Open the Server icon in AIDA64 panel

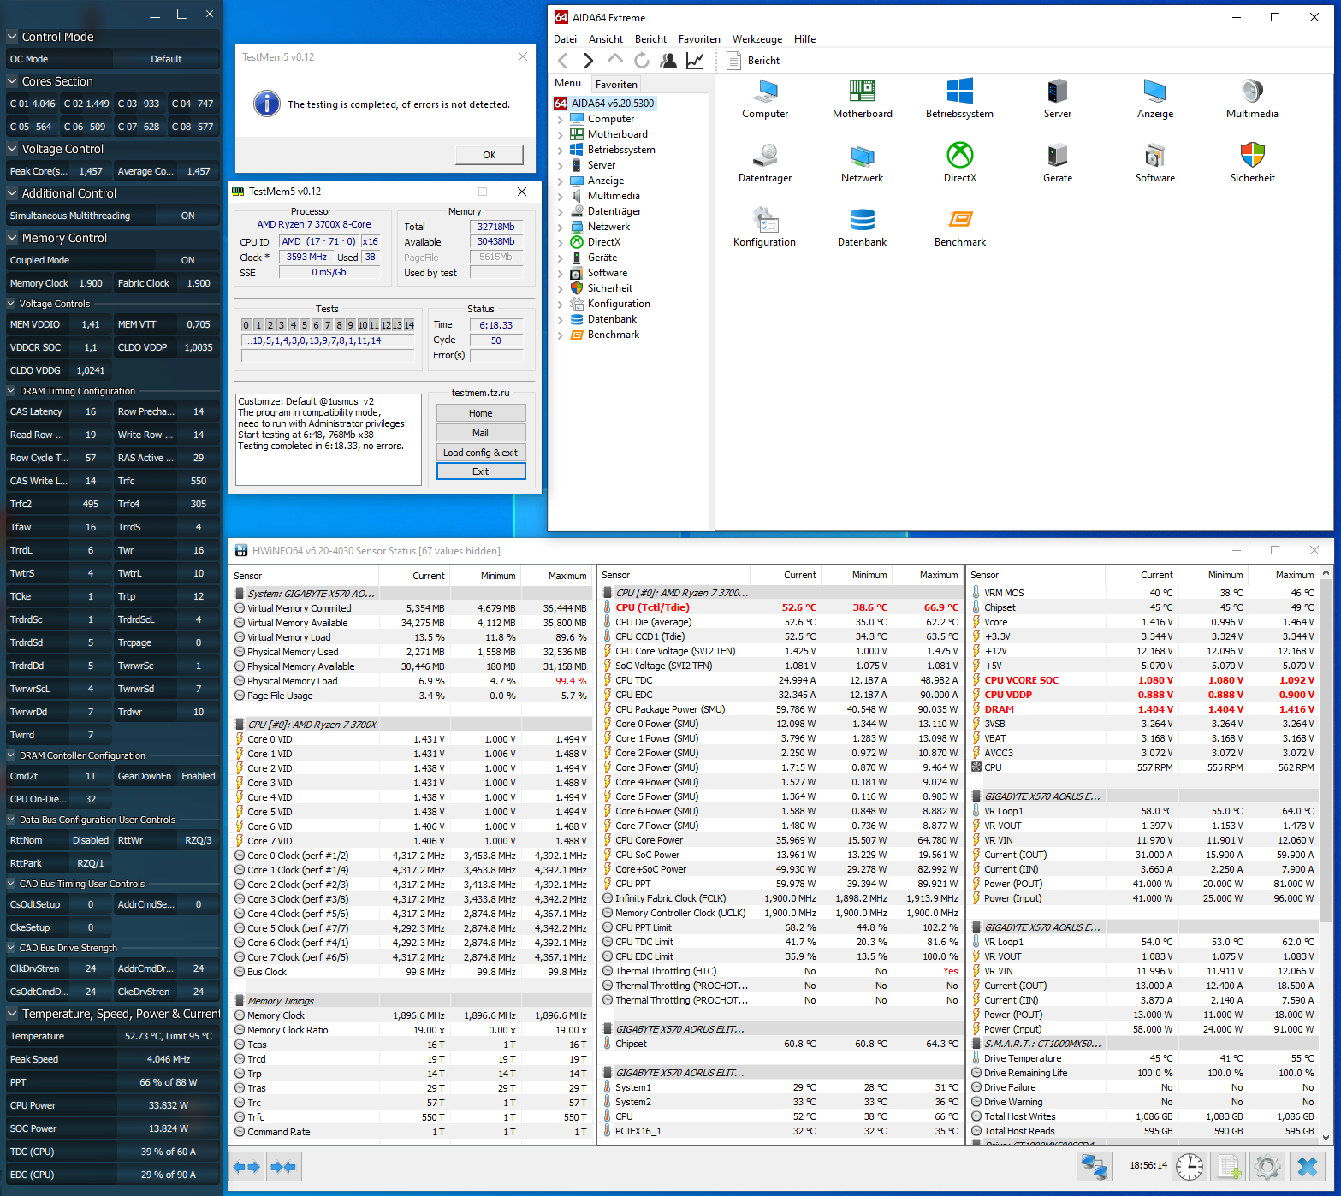[1057, 98]
